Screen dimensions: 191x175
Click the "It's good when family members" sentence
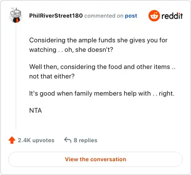90,94
